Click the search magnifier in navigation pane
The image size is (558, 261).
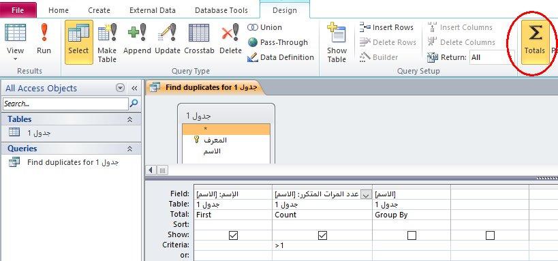pyautogui.click(x=134, y=104)
